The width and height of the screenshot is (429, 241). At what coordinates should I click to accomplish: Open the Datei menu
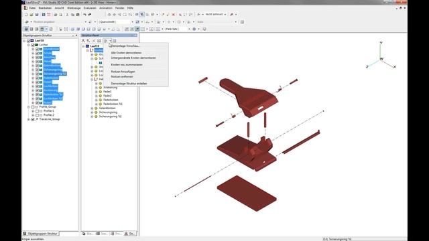[x=32, y=8]
